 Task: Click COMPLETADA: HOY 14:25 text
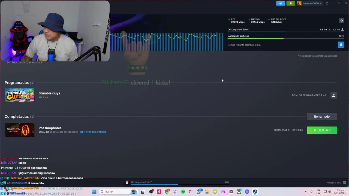[x=288, y=130]
